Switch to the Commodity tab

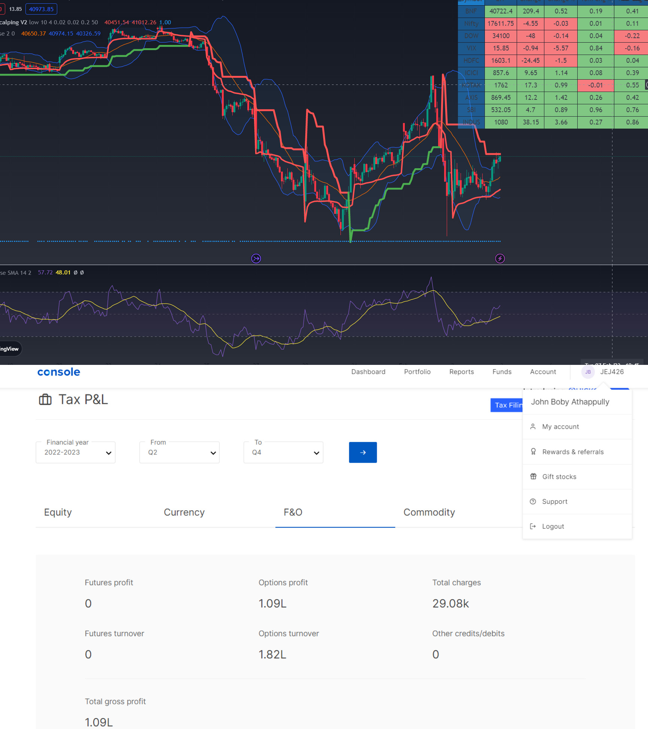(429, 512)
